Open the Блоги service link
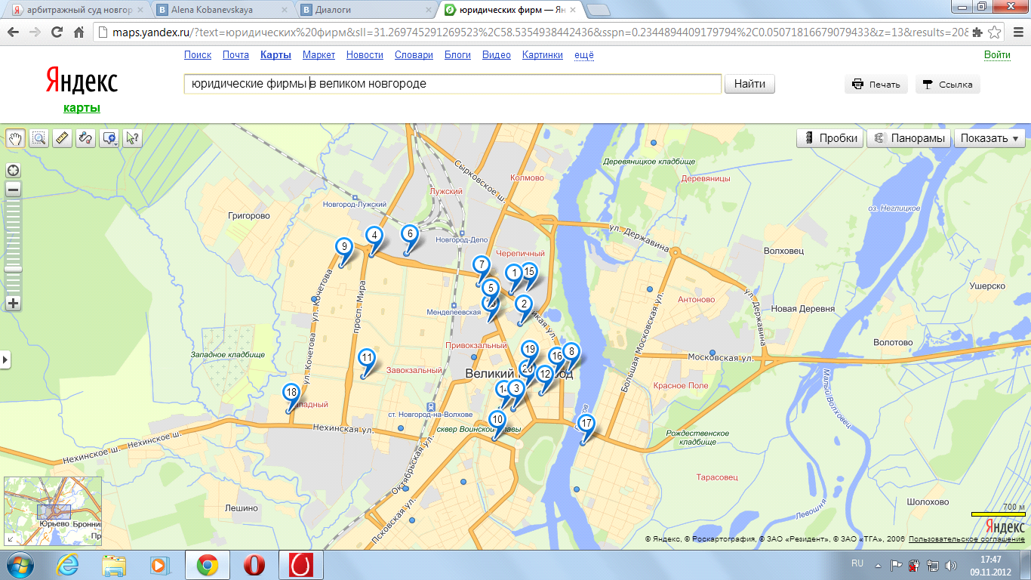Image resolution: width=1031 pixels, height=580 pixels. tap(457, 55)
